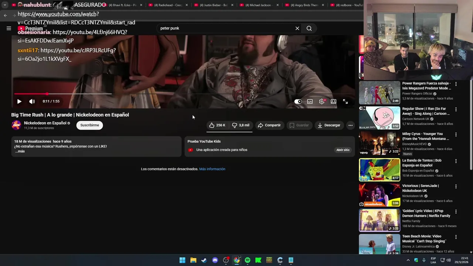The width and height of the screenshot is (473, 266).
Task: Open the green Kick app icon
Action: 258,260
